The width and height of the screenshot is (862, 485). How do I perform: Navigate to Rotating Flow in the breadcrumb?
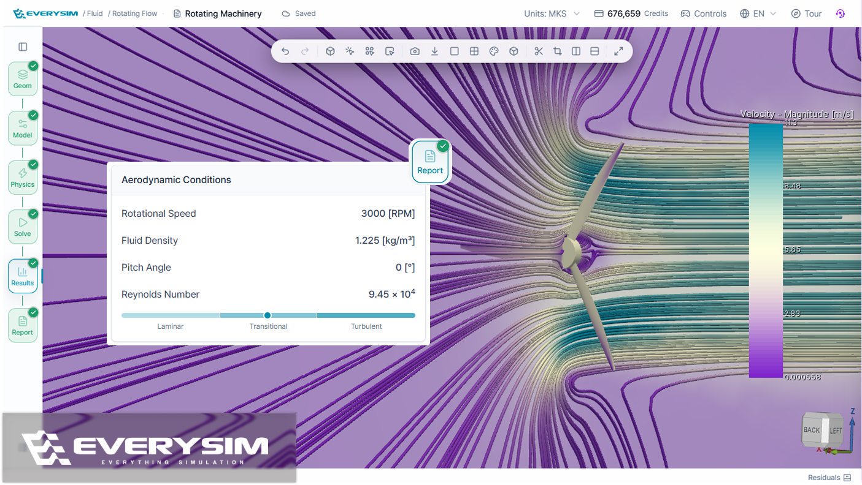point(135,13)
